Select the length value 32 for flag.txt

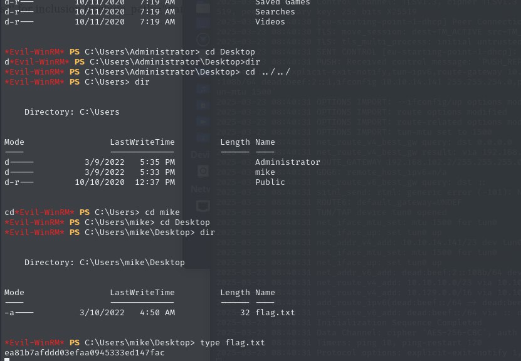(245, 313)
